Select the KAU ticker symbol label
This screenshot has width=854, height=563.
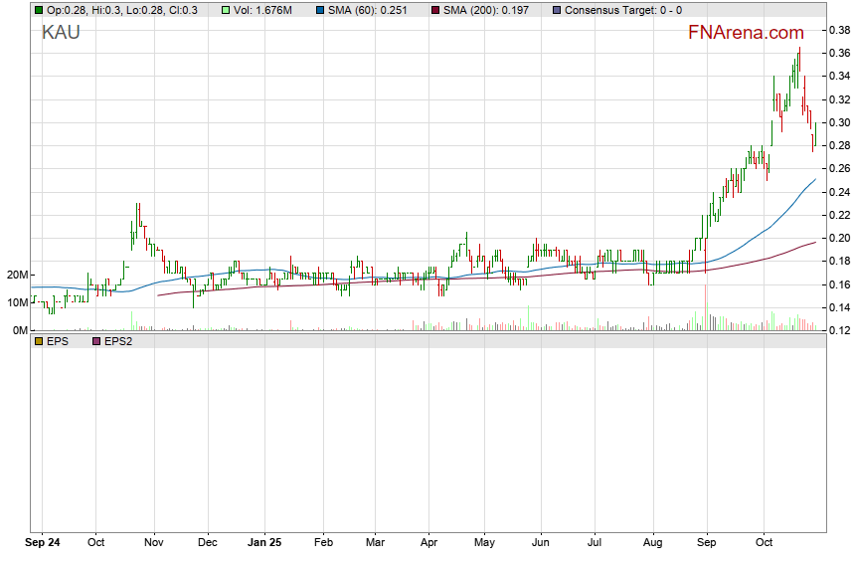tap(61, 33)
